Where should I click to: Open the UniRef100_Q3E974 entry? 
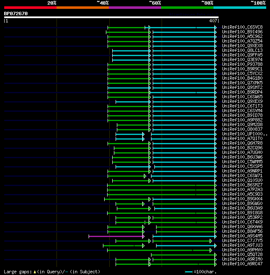coord(242,59)
